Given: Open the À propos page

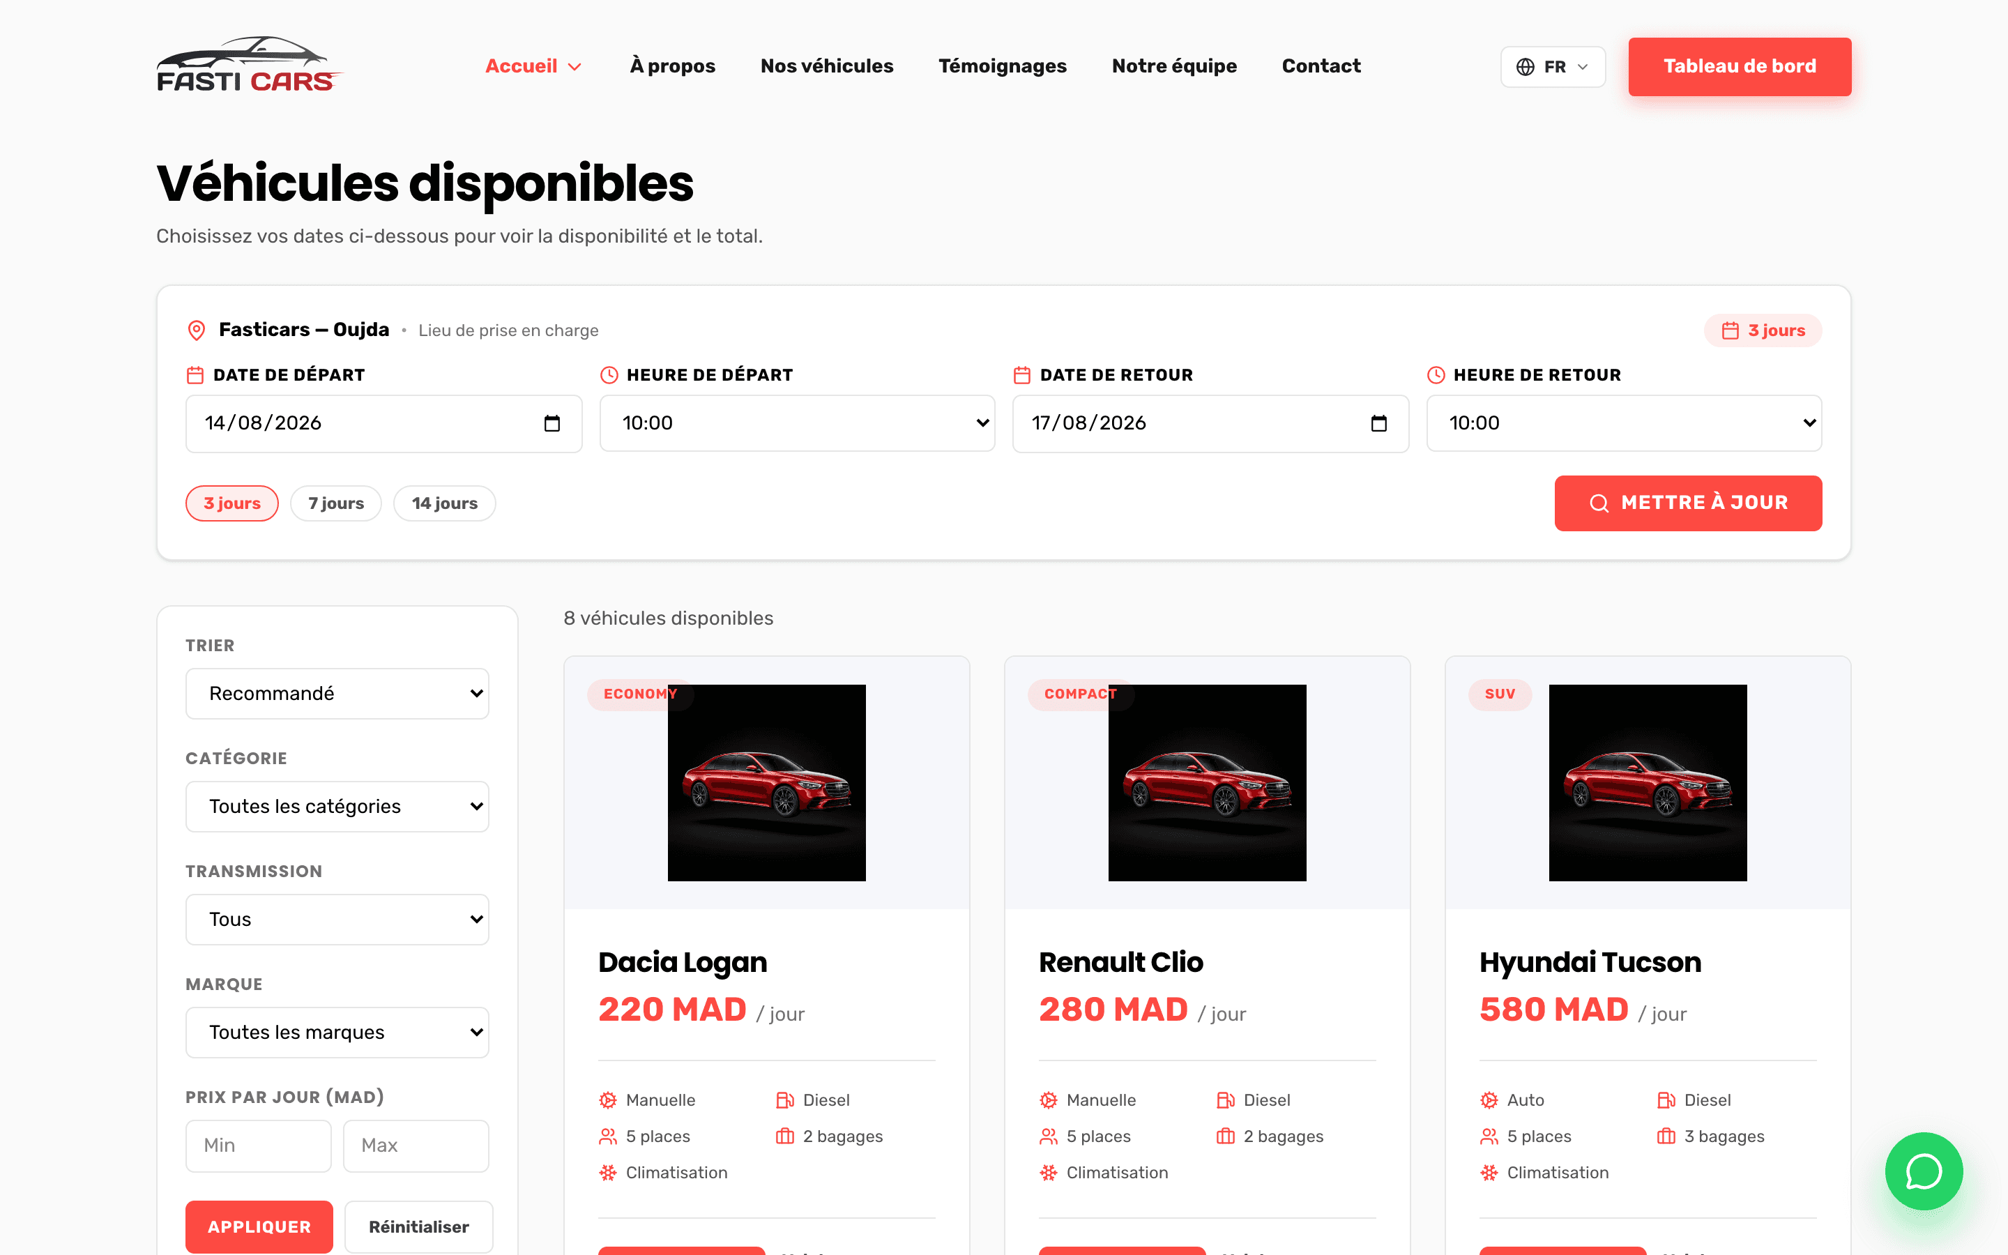Looking at the screenshot, I should point(672,66).
